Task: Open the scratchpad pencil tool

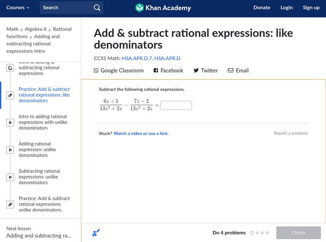Action: pos(96,233)
